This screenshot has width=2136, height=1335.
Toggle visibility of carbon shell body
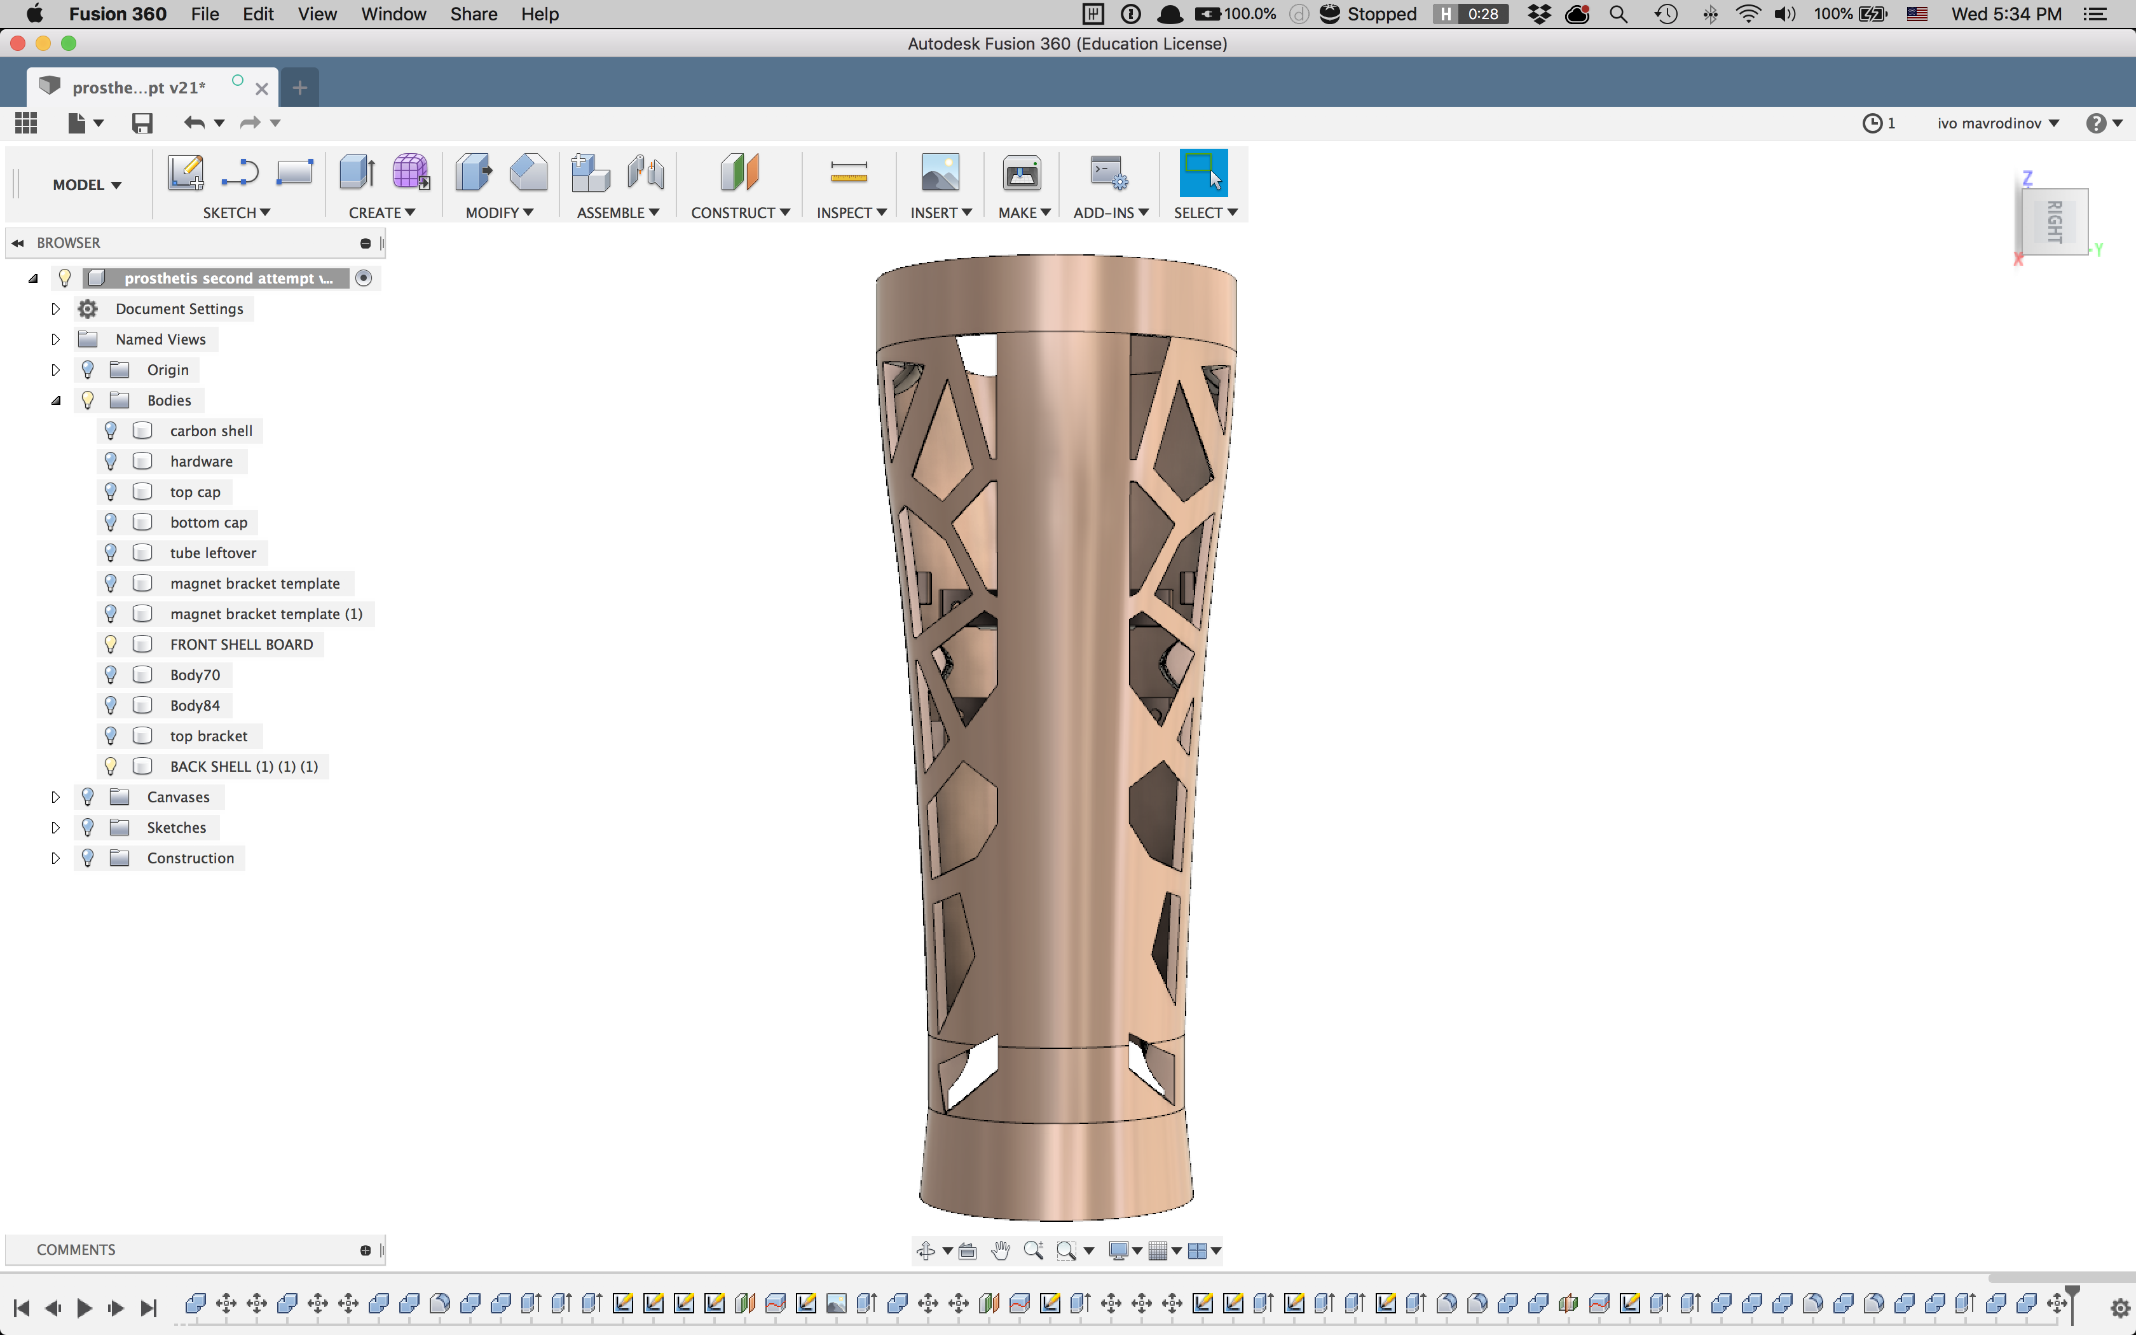pyautogui.click(x=111, y=430)
